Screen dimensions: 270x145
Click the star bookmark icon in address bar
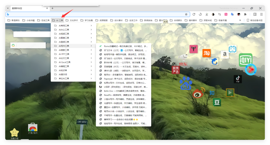(186, 14)
